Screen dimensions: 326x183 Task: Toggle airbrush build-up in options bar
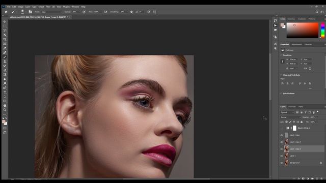point(105,12)
